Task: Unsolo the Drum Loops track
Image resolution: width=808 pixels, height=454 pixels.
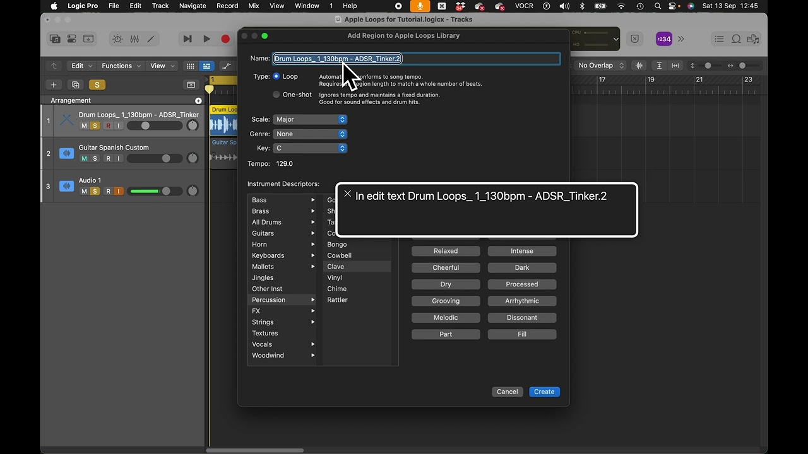Action: point(95,125)
